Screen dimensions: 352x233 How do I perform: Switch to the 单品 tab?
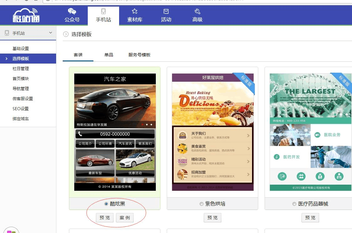109,55
